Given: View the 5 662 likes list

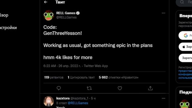Looking at the screenshot, I should [118, 77].
